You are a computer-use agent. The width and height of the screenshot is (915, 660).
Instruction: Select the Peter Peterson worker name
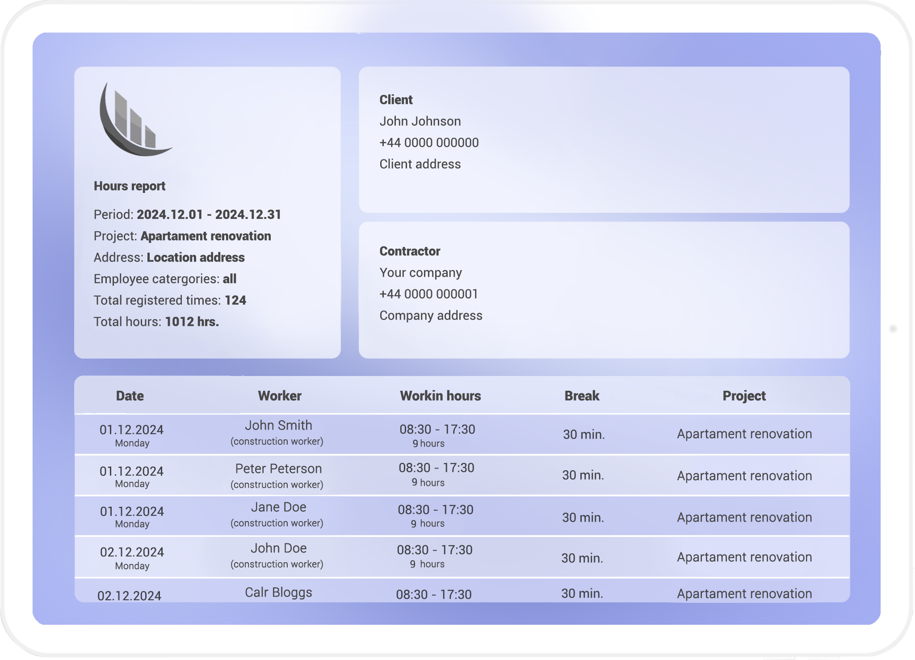(x=278, y=468)
